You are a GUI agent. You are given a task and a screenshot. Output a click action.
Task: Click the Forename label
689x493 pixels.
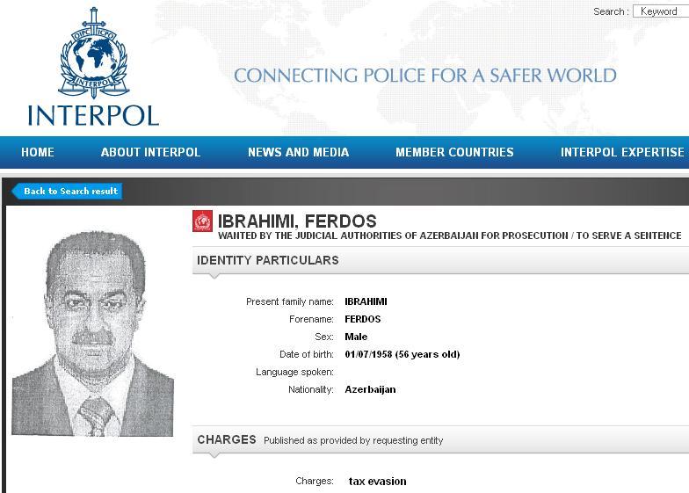pos(311,319)
